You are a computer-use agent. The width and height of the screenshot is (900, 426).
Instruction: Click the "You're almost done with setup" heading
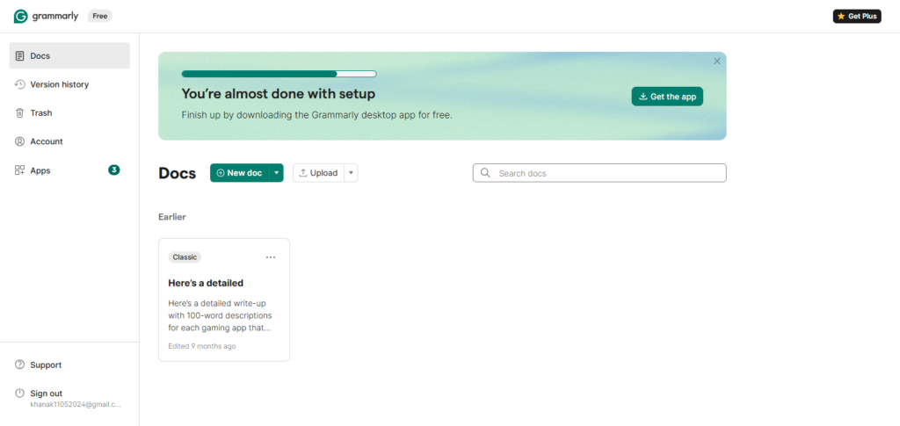click(279, 93)
